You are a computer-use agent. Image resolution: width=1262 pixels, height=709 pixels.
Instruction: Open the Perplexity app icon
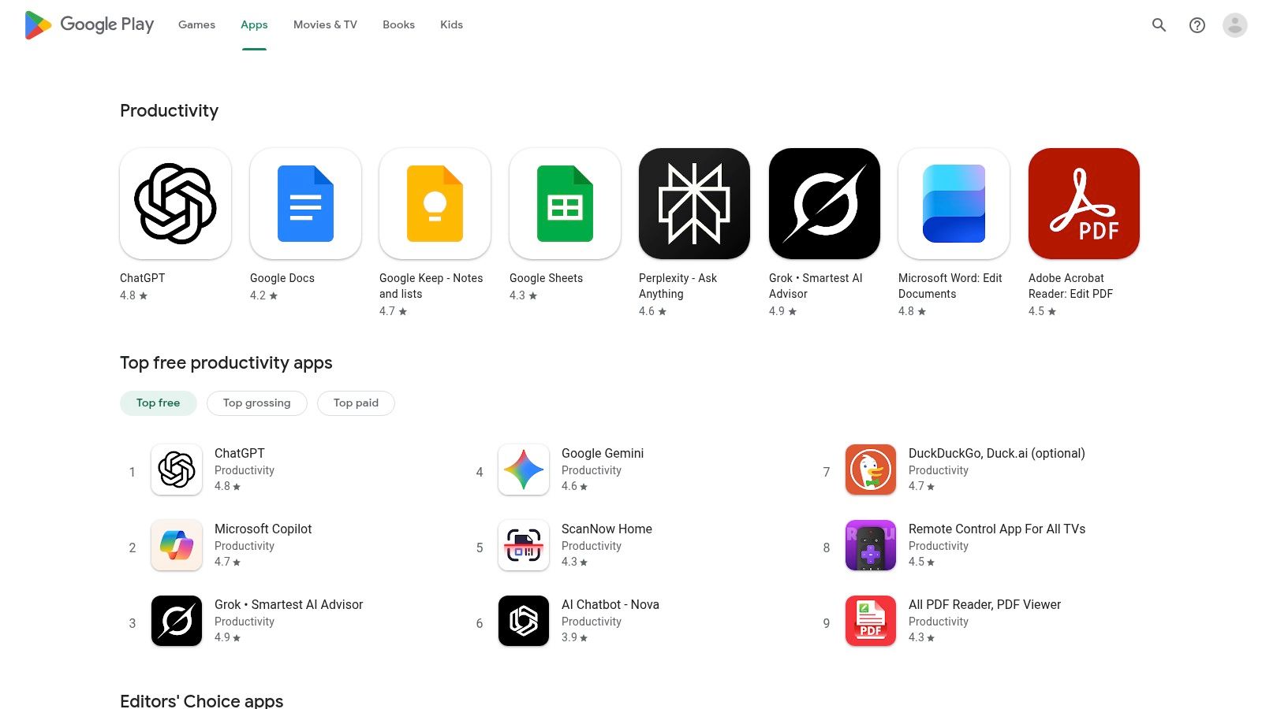tap(694, 203)
